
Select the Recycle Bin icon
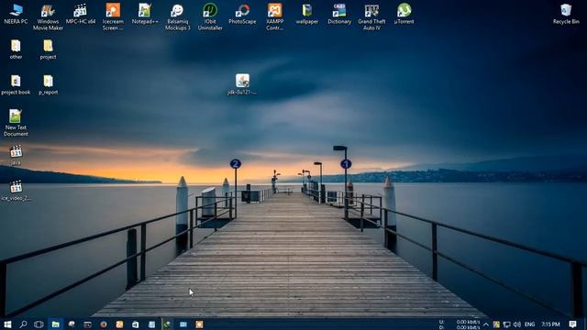click(566, 15)
